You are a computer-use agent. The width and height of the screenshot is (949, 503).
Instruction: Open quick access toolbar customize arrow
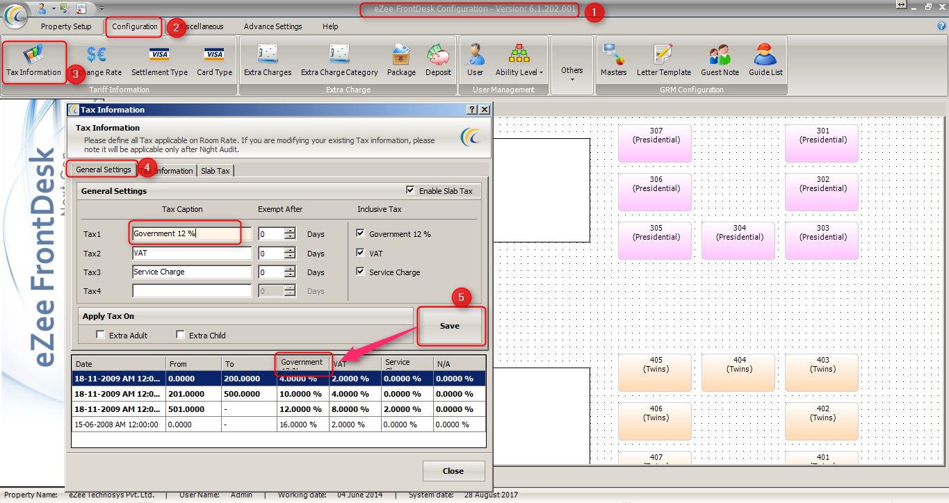tap(102, 8)
